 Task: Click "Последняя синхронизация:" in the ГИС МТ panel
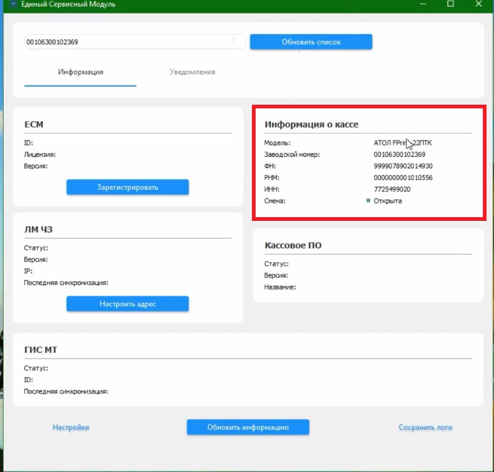(x=66, y=391)
